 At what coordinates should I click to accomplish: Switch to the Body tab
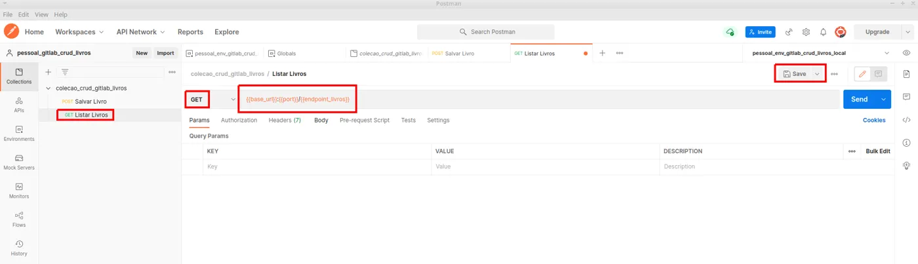click(321, 121)
